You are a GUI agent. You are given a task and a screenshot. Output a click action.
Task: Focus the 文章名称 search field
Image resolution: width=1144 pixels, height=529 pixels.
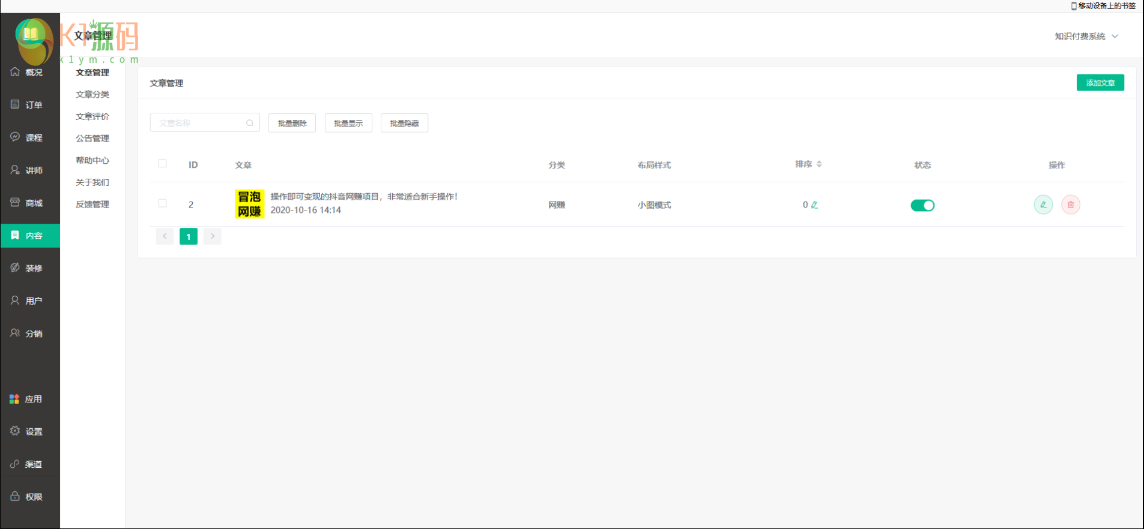click(x=205, y=123)
